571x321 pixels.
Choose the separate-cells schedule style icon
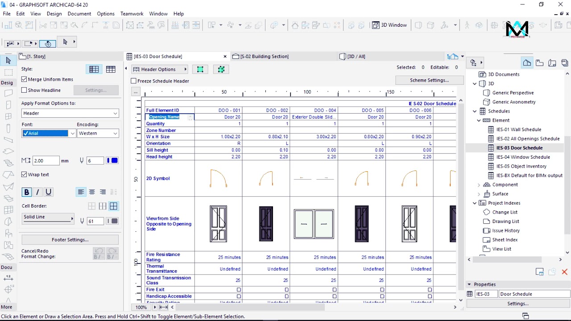coord(111,69)
